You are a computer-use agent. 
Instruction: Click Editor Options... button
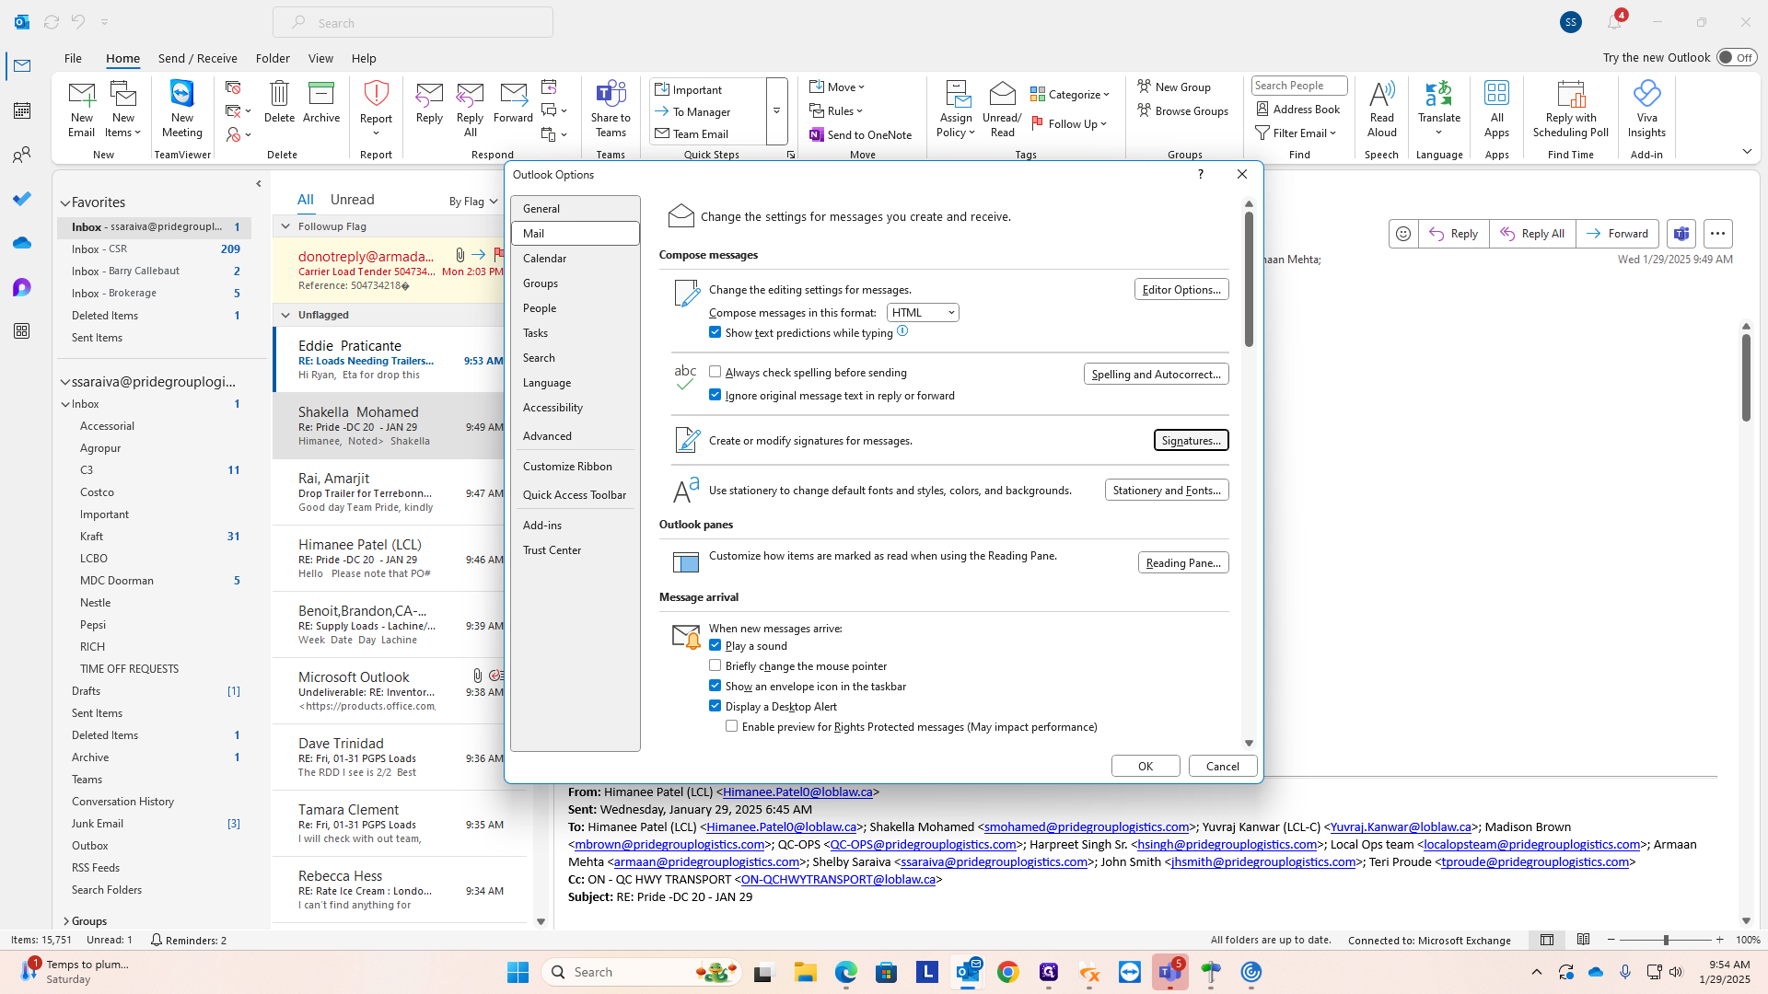coord(1181,289)
